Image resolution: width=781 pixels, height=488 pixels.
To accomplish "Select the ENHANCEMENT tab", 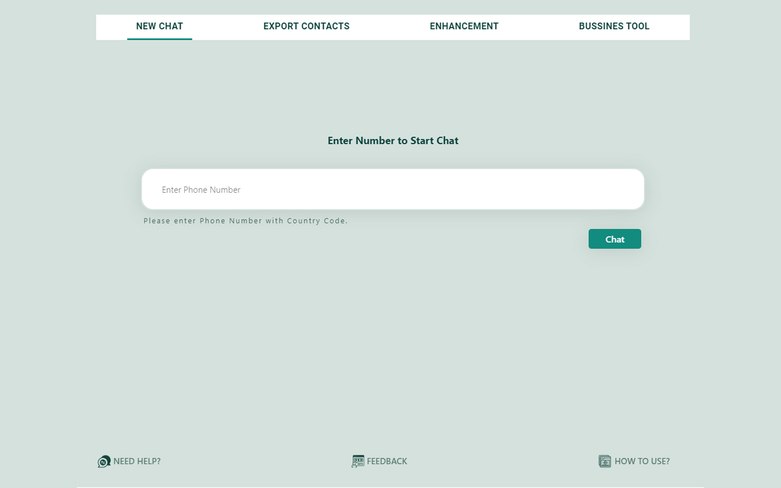I will coord(464,26).
